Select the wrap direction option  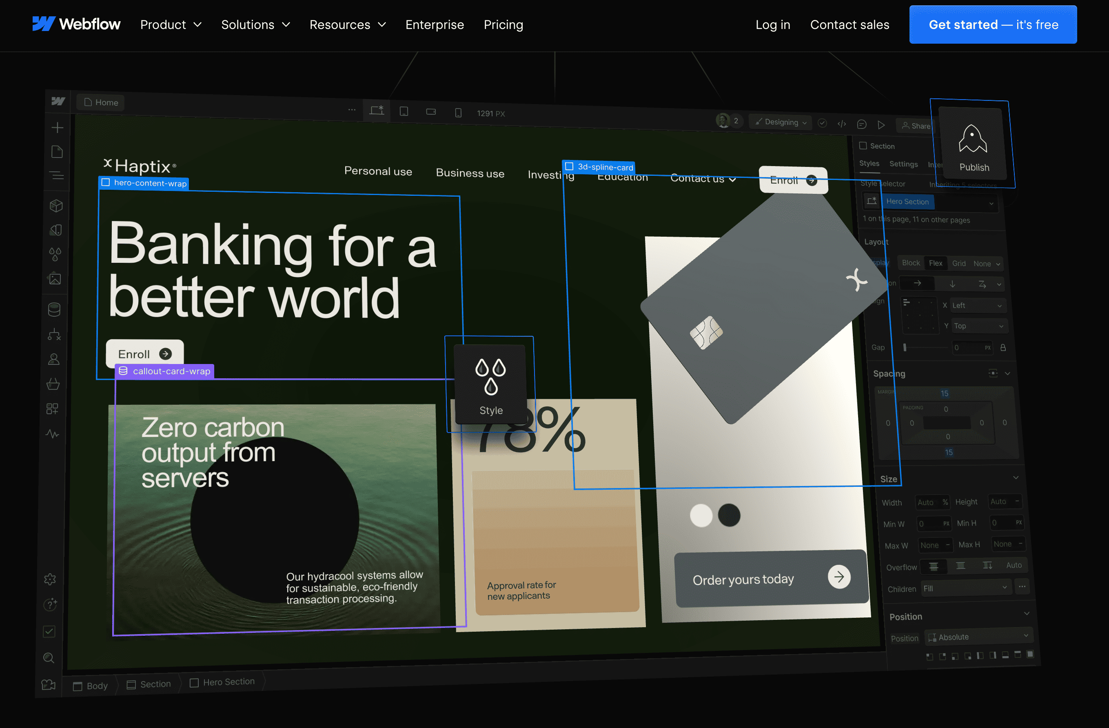click(982, 284)
